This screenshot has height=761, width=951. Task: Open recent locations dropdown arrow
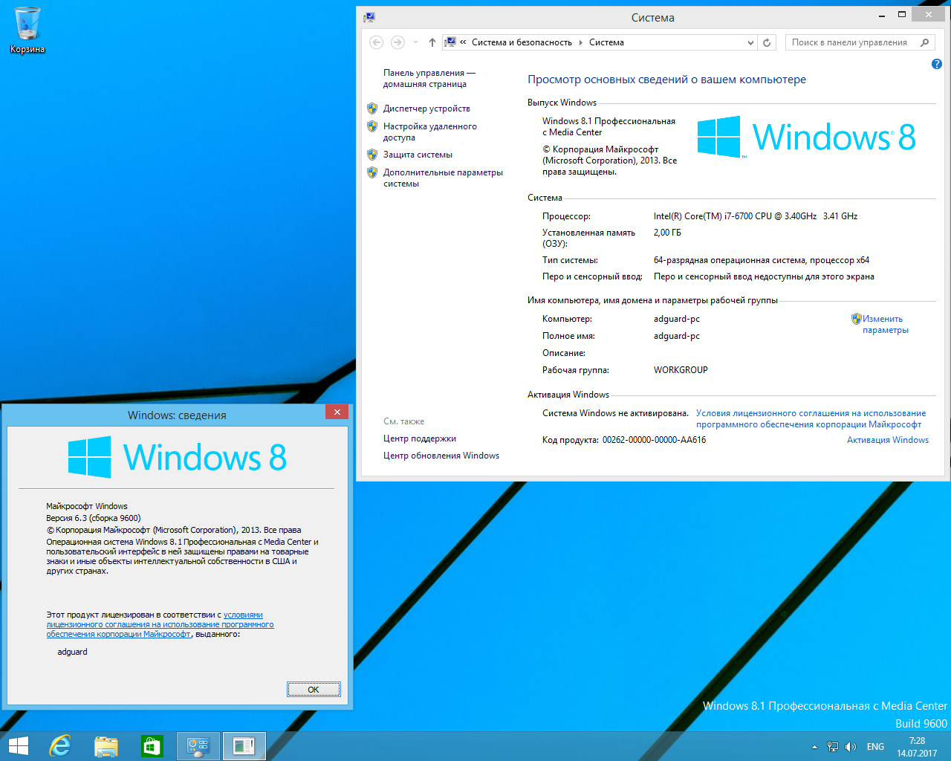(415, 42)
